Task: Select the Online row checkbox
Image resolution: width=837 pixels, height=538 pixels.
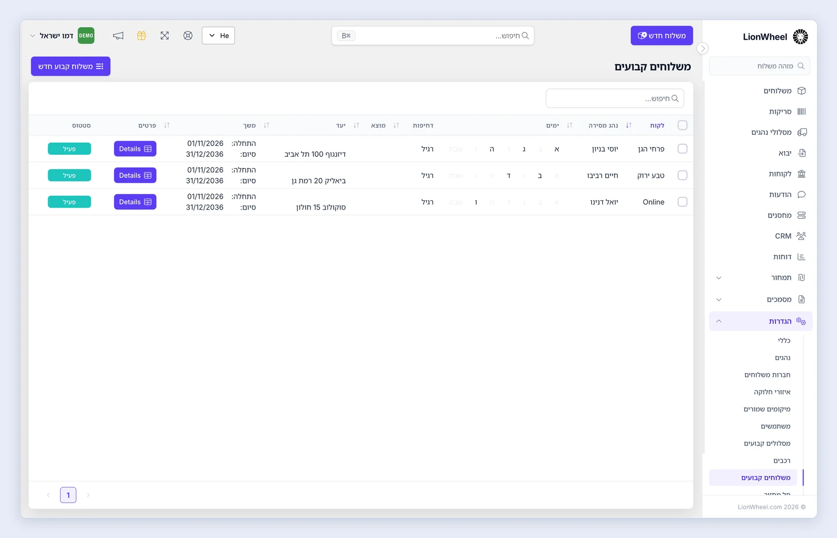Action: pos(682,202)
